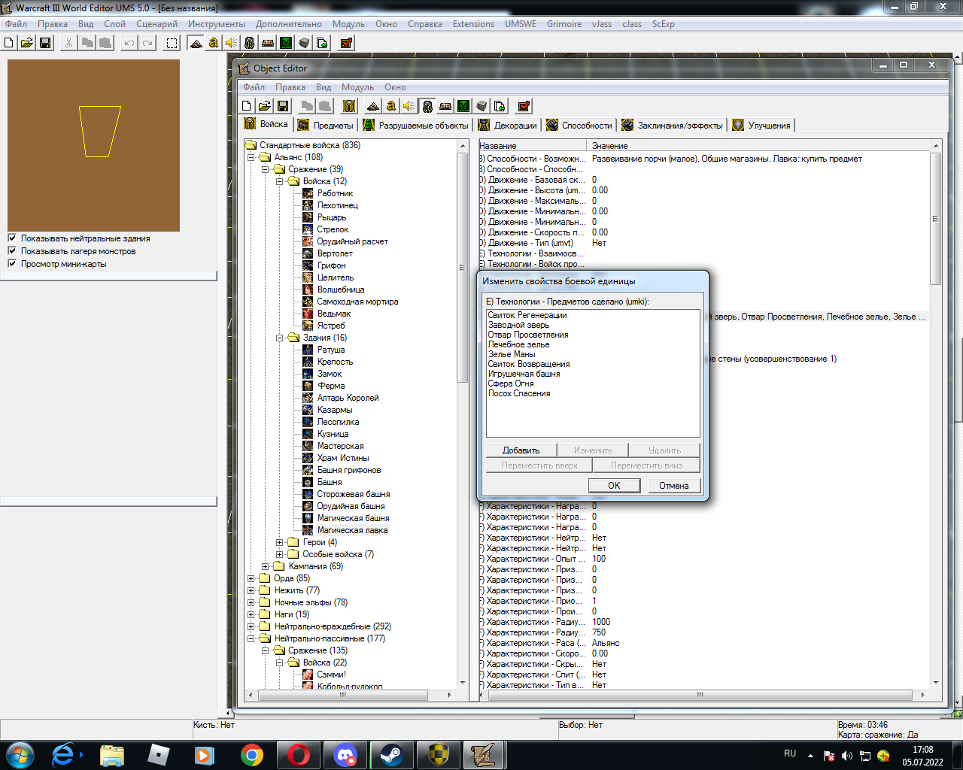Open Google Chrome from taskbar

click(x=252, y=755)
